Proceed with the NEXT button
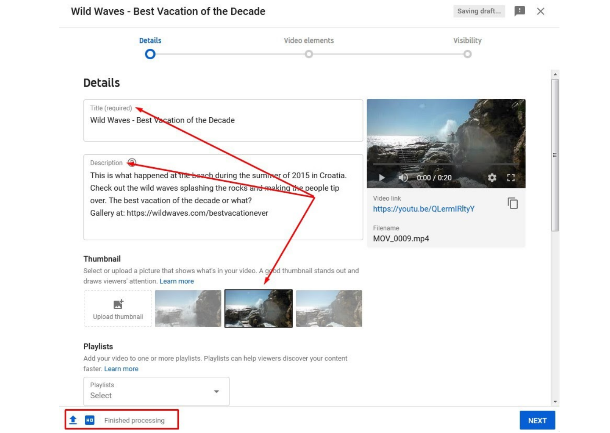The width and height of the screenshot is (610, 433). 537,421
